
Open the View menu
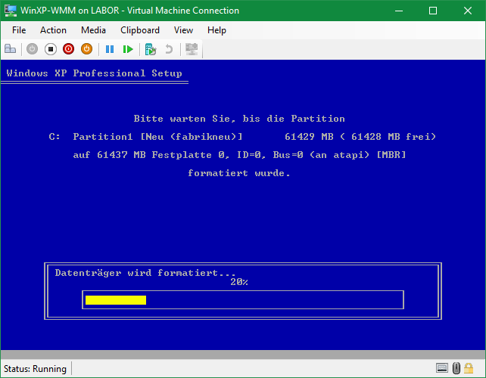[183, 30]
